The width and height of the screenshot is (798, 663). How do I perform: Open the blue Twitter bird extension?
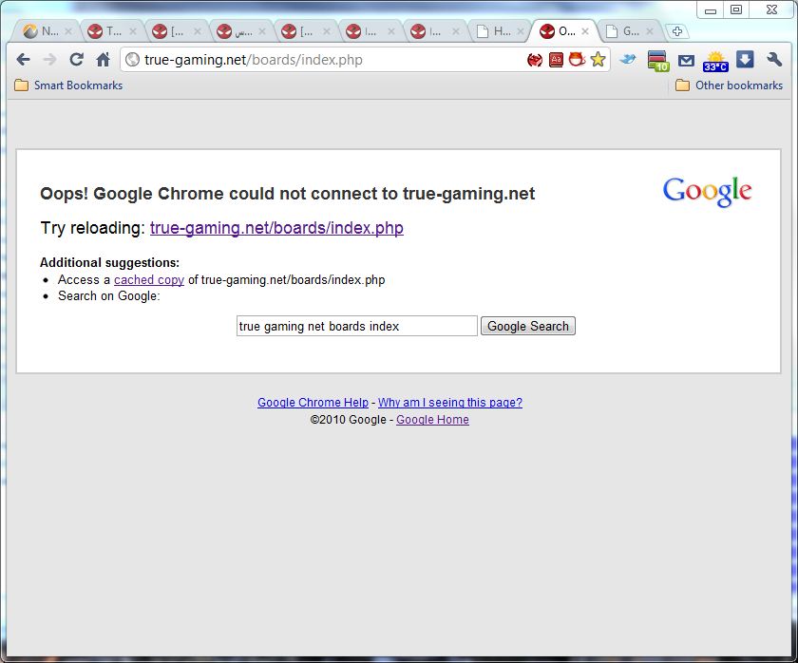tap(628, 60)
